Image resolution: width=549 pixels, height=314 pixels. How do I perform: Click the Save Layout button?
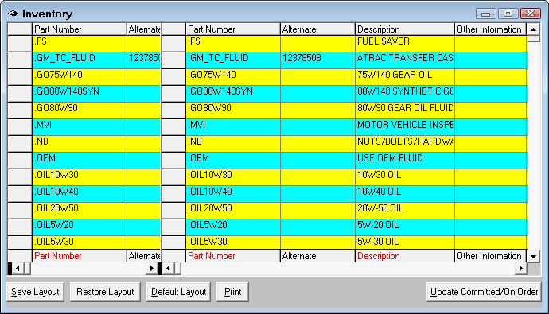click(35, 292)
